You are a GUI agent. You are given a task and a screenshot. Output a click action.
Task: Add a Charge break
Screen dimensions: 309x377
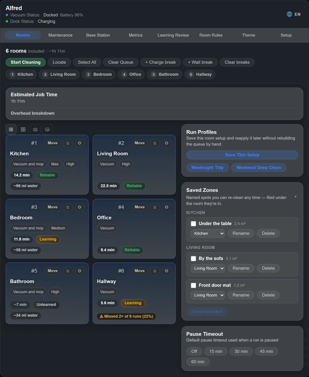[x=161, y=62]
